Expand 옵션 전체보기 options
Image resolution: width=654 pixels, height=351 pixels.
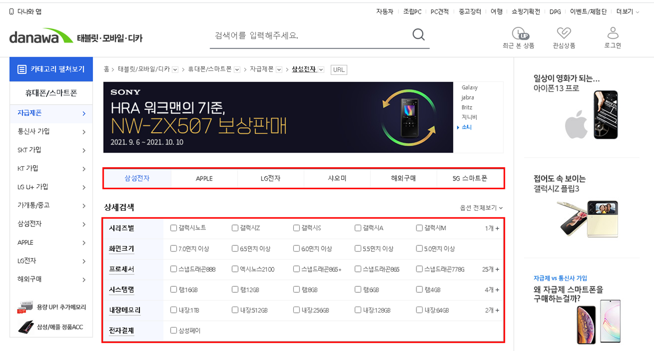(481, 208)
